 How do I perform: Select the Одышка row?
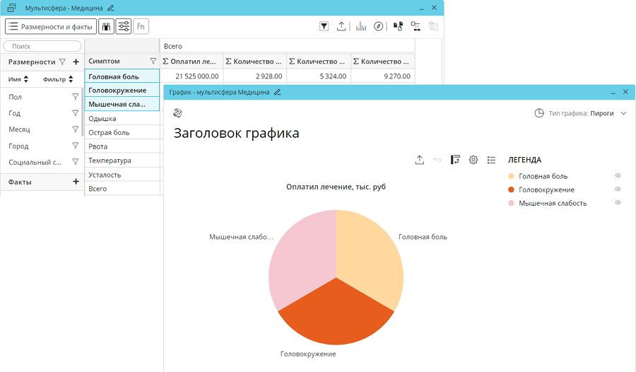pyautogui.click(x=102, y=119)
